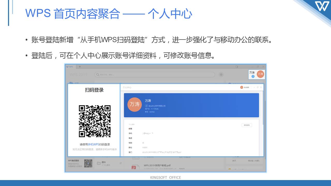Select the WPS home tab
Viewport: 331px width, 186px height.
click(x=70, y=67)
